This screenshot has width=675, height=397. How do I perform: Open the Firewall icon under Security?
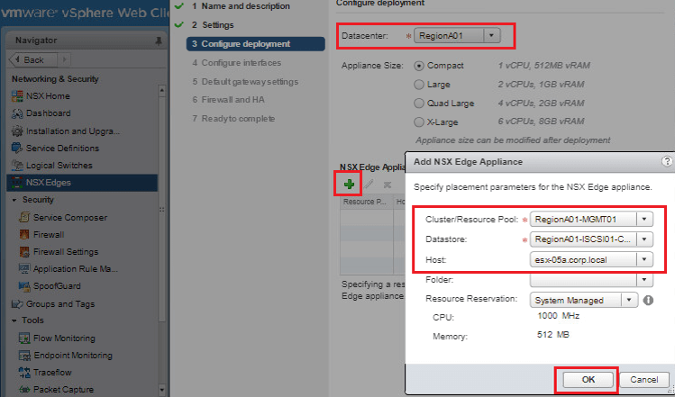[24, 234]
